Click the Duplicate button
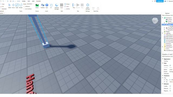The image size is (173, 97). (3, 9)
